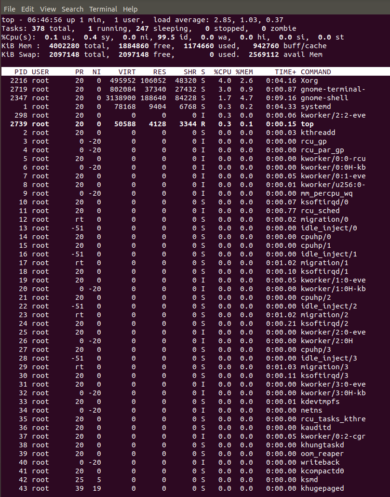The width and height of the screenshot is (390, 497).
Task: Click the rcu_sched command text
Action: (320, 211)
